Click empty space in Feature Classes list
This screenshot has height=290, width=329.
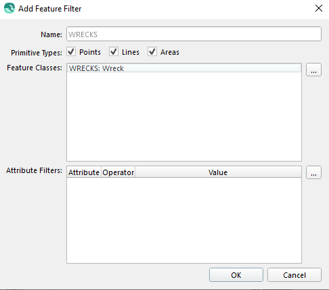(184, 117)
